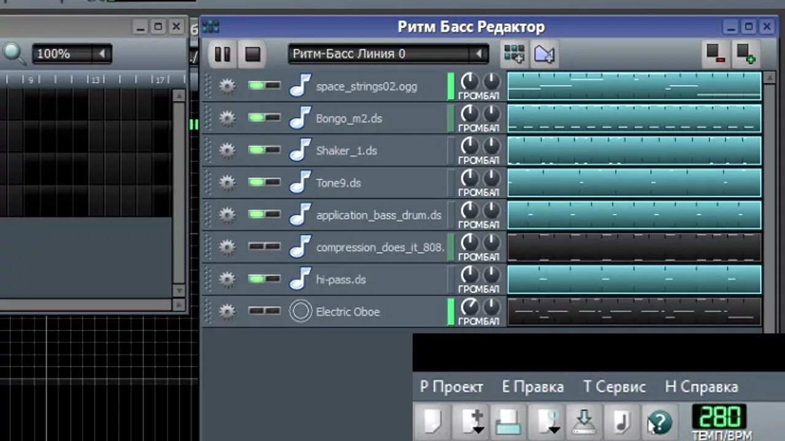Open the Bongo_m2.ds instrument button
The image size is (785, 441).
click(366, 118)
